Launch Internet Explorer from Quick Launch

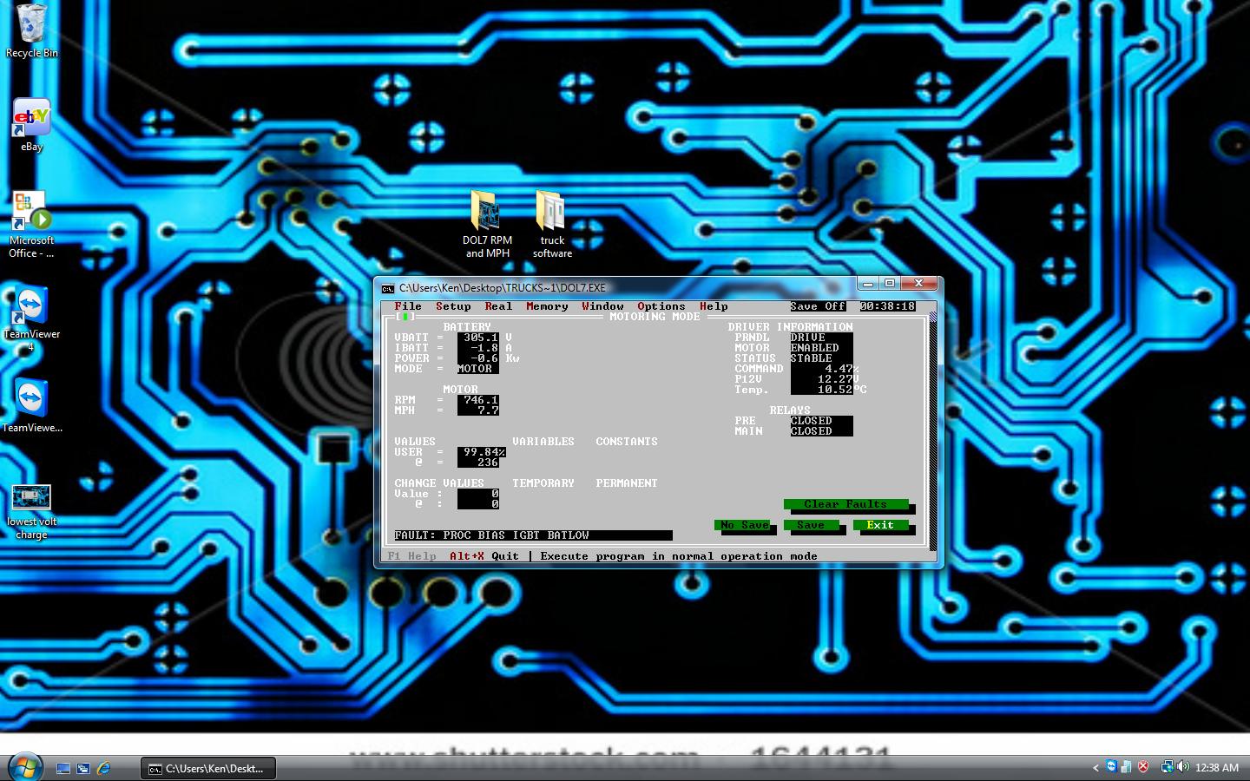tap(103, 768)
